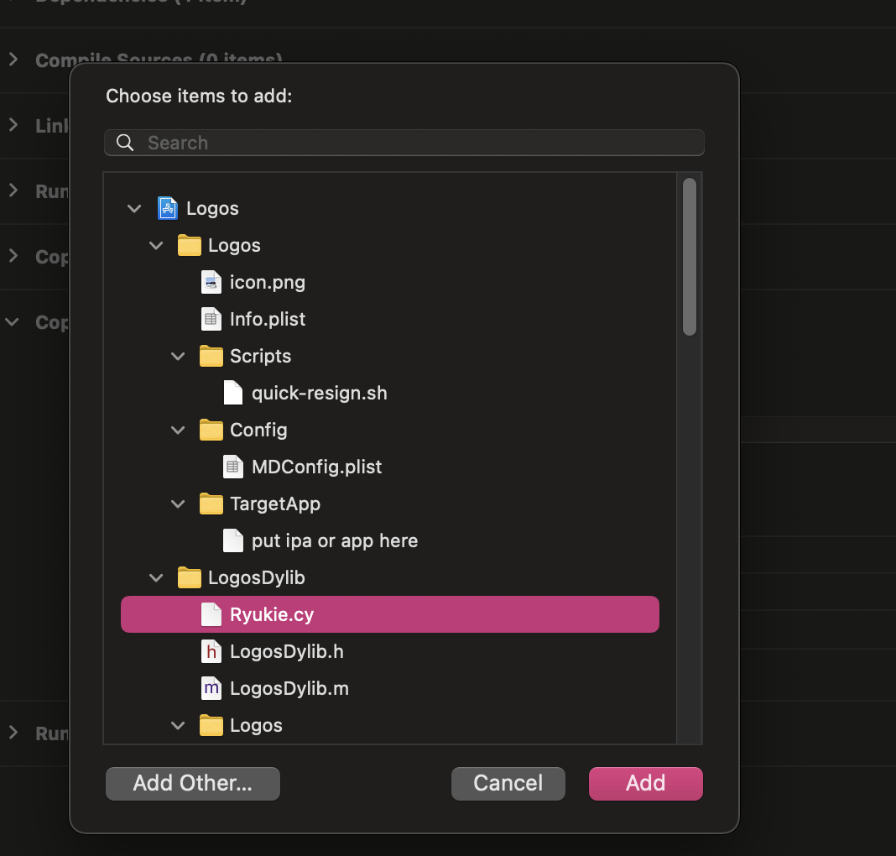Click the Add button
The image size is (896, 856).
click(645, 783)
